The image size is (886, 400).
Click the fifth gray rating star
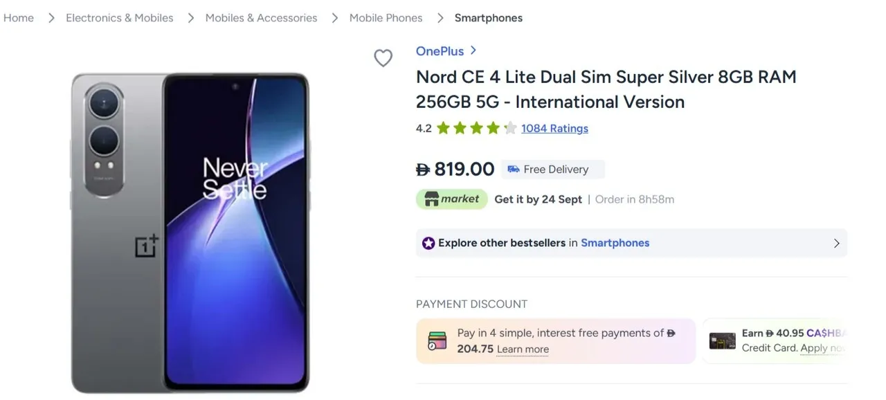[510, 127]
